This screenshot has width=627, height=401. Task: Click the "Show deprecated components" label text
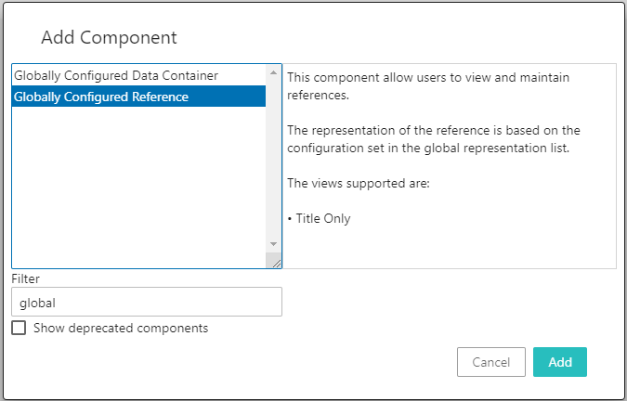coord(121,328)
